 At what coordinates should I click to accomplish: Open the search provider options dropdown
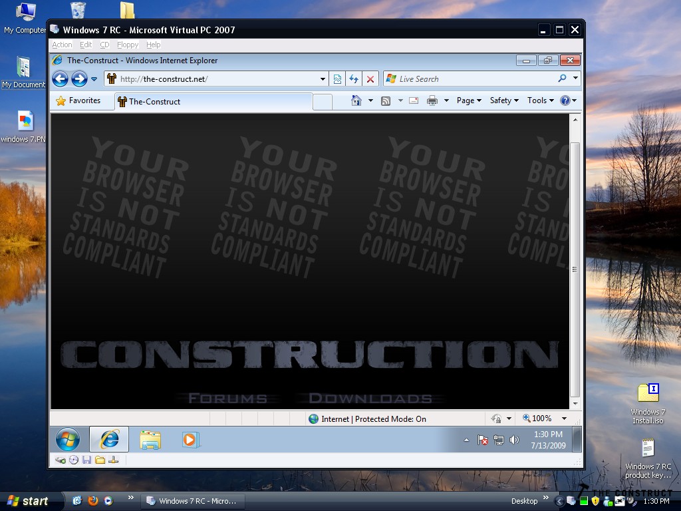[575, 79]
